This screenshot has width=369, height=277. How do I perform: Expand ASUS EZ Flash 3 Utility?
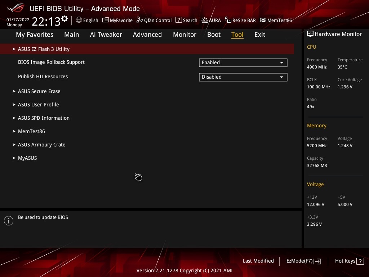click(x=44, y=49)
